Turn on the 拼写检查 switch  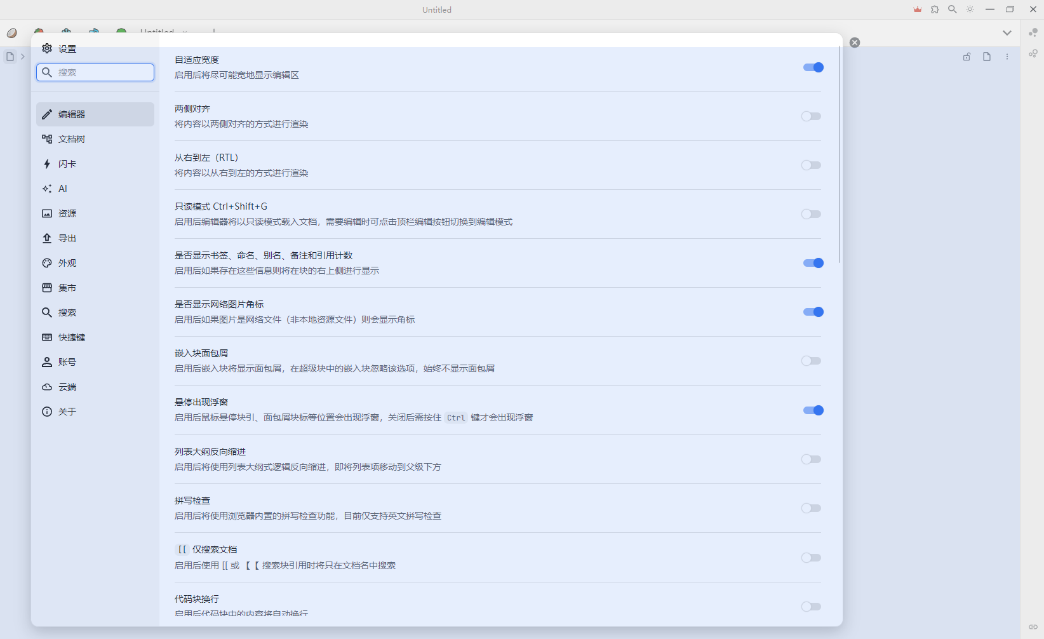coord(811,508)
